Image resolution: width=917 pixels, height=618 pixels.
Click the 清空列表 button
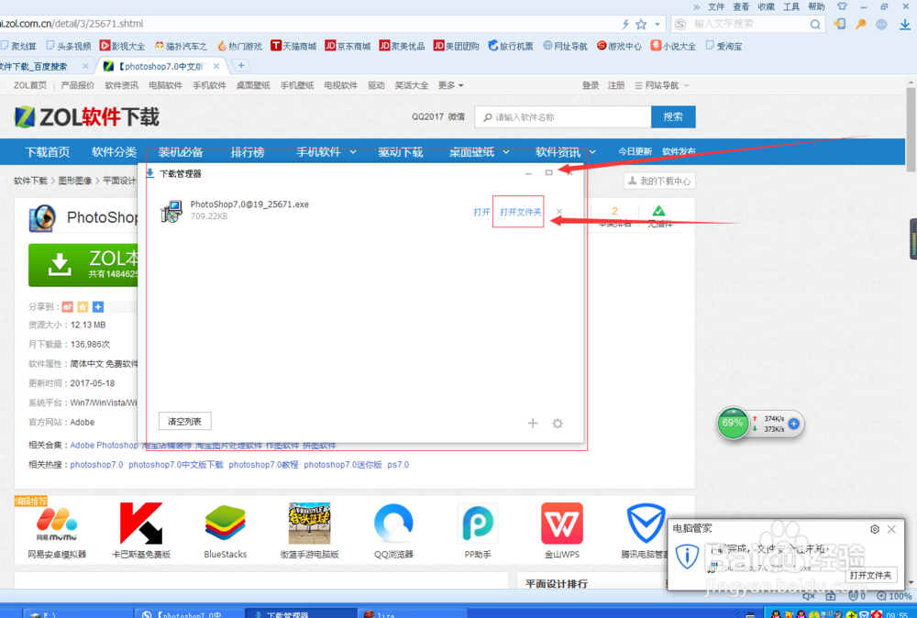pos(185,421)
